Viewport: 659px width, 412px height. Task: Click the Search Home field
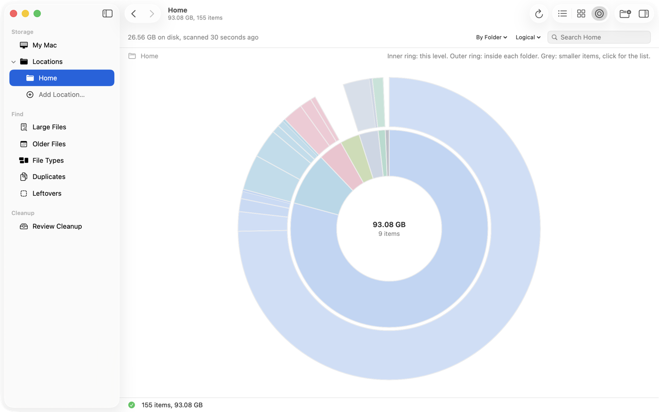click(599, 37)
